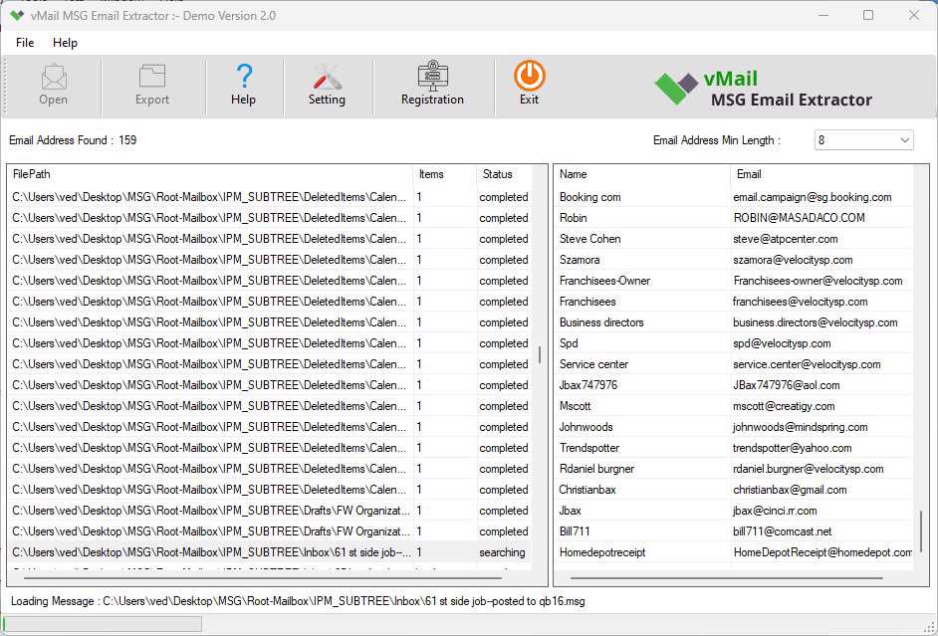The image size is (938, 636).
Task: Click christianbax@gmail.com email
Action: (x=790, y=490)
